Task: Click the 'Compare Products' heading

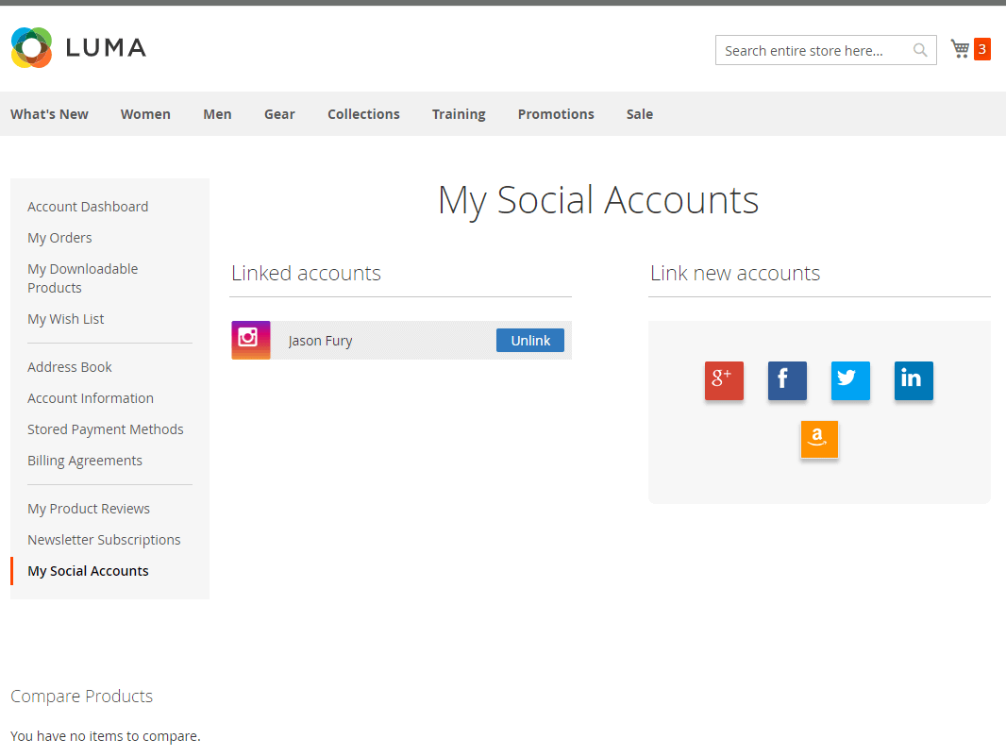Action: click(81, 697)
